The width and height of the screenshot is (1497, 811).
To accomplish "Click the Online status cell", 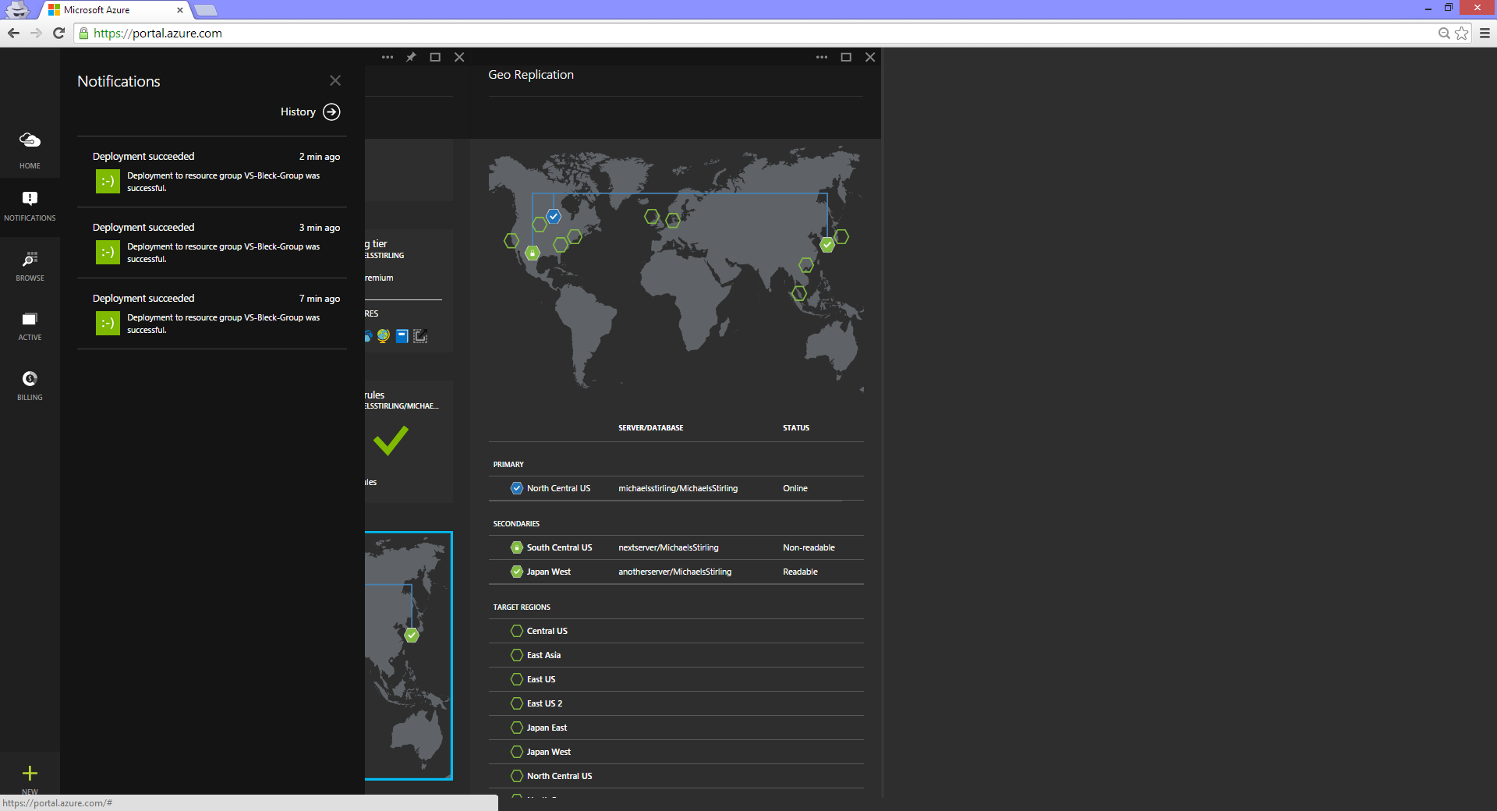I will (795, 488).
